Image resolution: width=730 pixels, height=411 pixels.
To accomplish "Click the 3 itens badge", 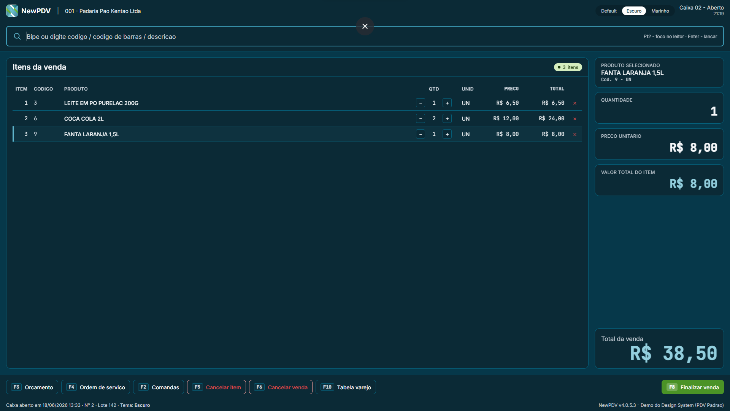I will click(568, 67).
